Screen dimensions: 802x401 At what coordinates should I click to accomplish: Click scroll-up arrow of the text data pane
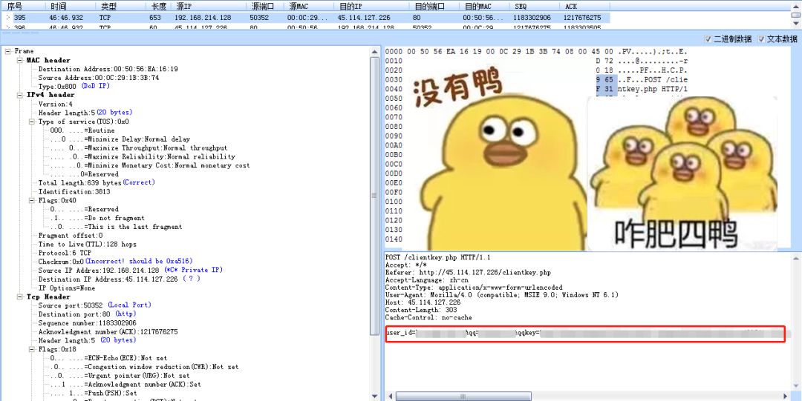pos(796,256)
